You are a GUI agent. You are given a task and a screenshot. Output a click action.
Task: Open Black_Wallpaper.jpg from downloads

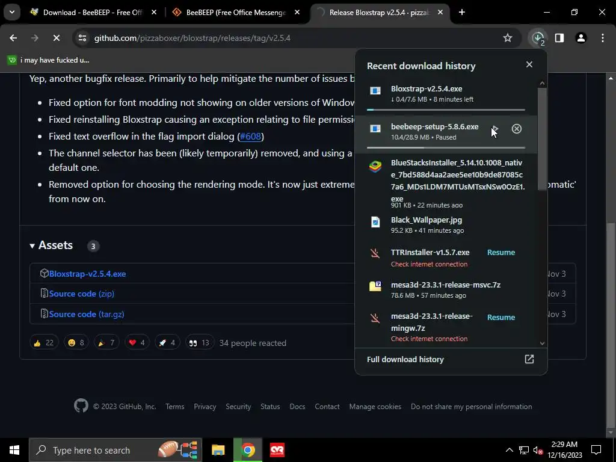coord(446,225)
